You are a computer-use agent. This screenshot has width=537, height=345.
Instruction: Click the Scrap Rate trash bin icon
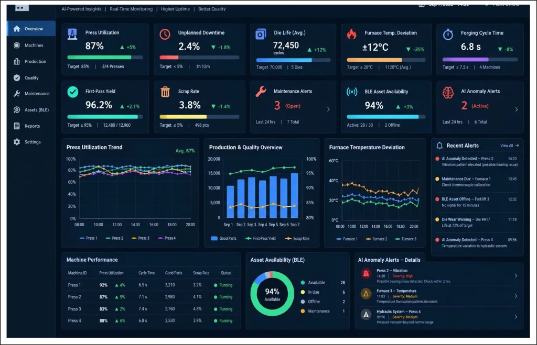165,92
